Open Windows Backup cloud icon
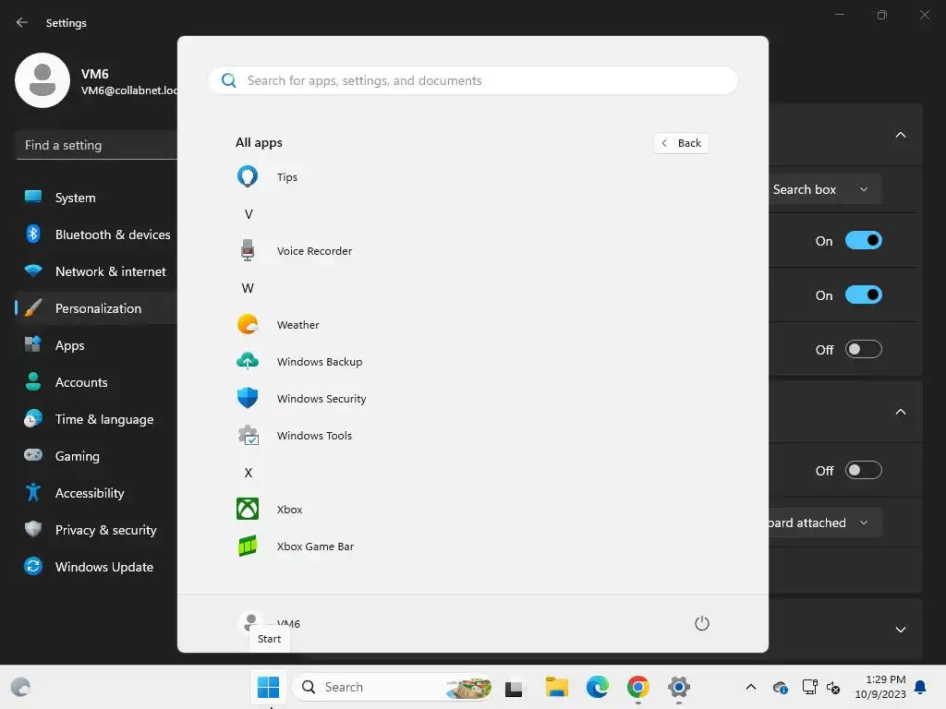The width and height of the screenshot is (946, 709). [248, 361]
